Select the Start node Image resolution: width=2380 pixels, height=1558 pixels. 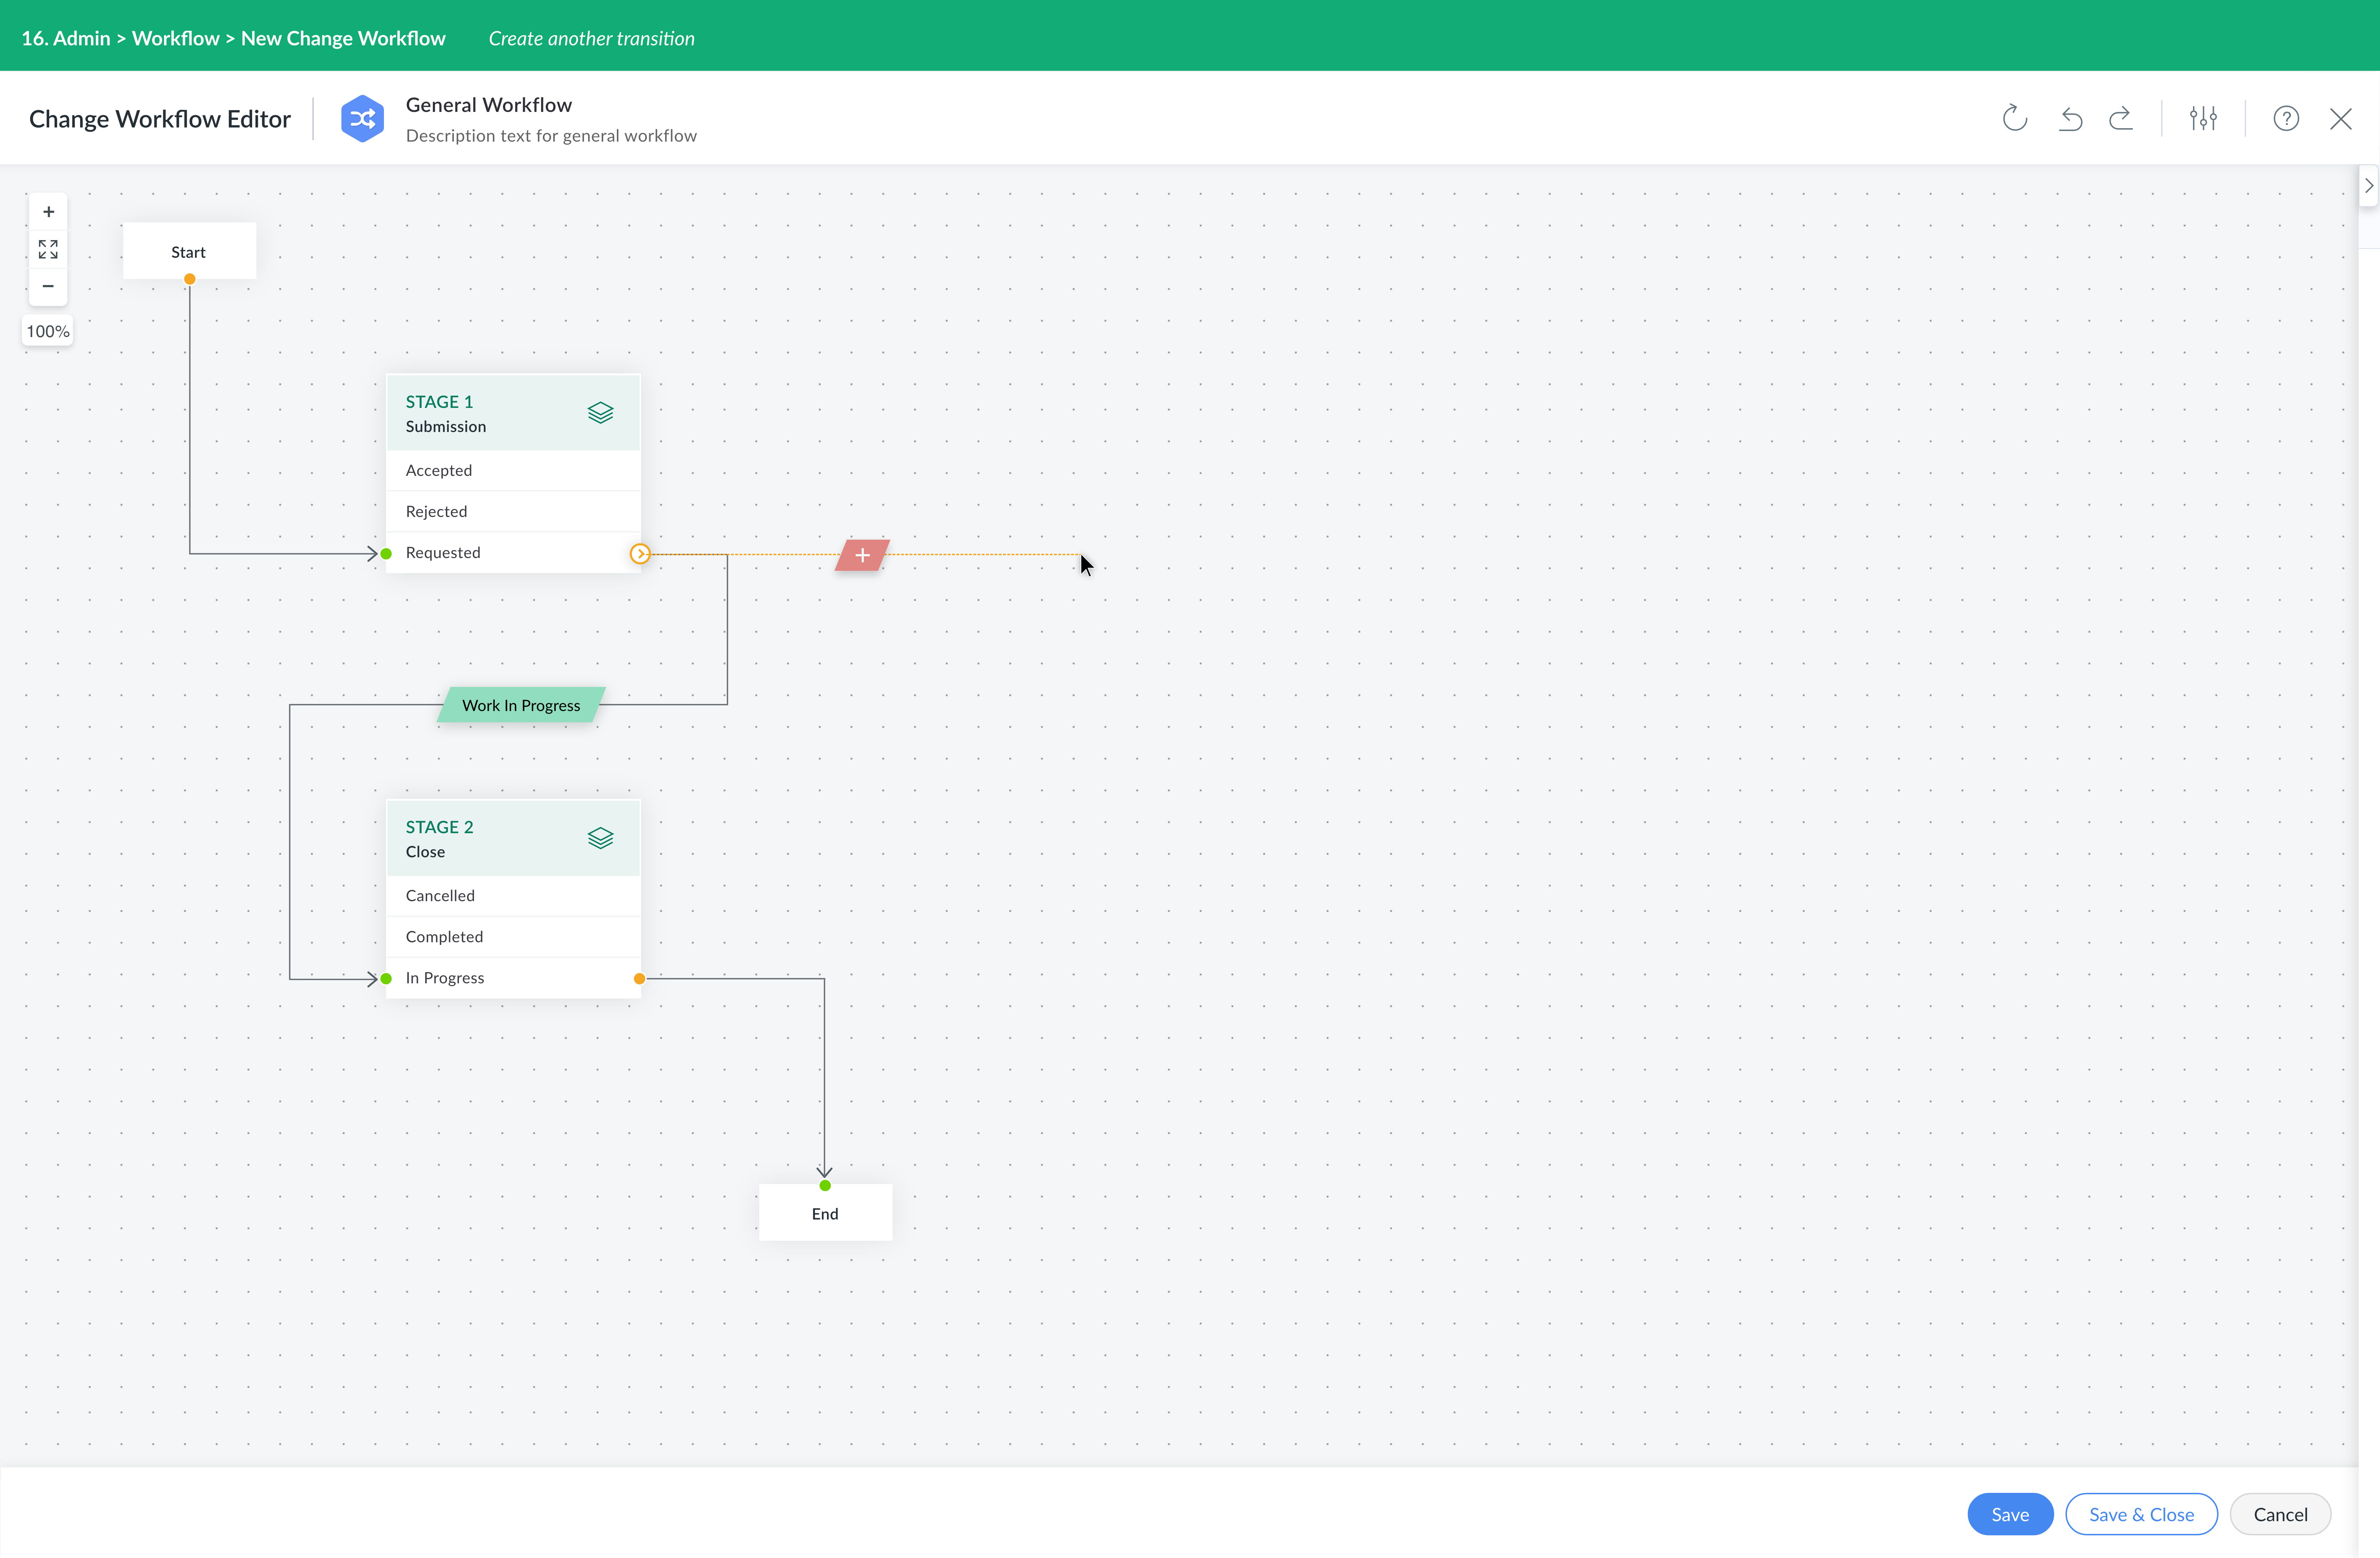[189, 251]
